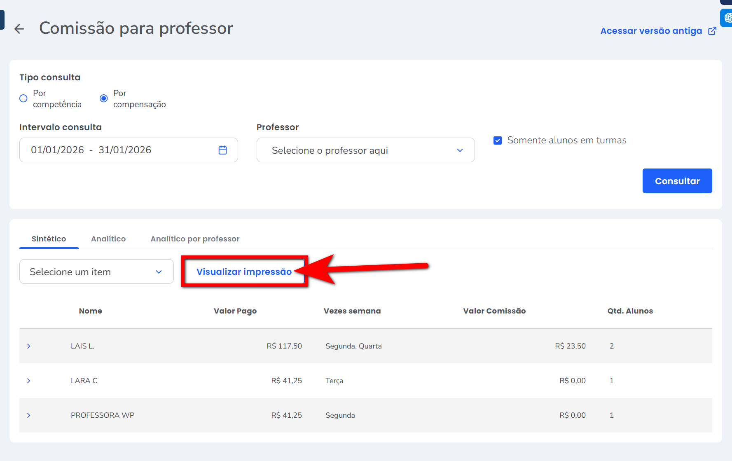The height and width of the screenshot is (461, 732).
Task: Select the Sintético tab
Action: [49, 239]
